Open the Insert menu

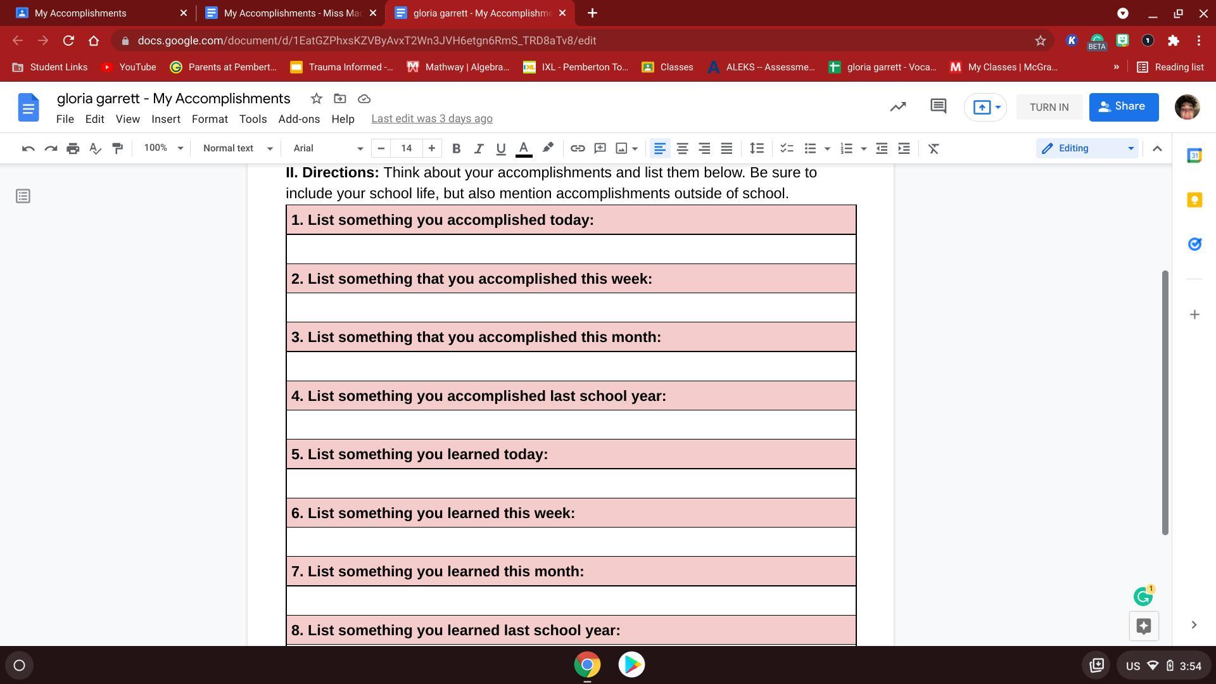tap(165, 119)
